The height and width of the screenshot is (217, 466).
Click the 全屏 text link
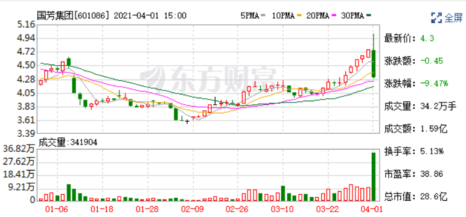[453, 18]
